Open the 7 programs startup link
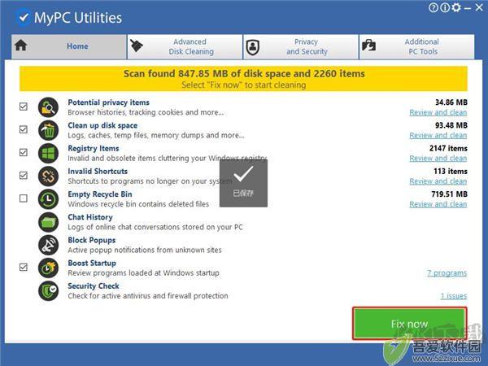Image resolution: width=488 pixels, height=366 pixels. tap(447, 273)
